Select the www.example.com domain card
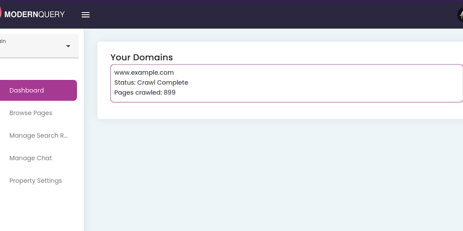The image size is (463, 231). tap(286, 83)
